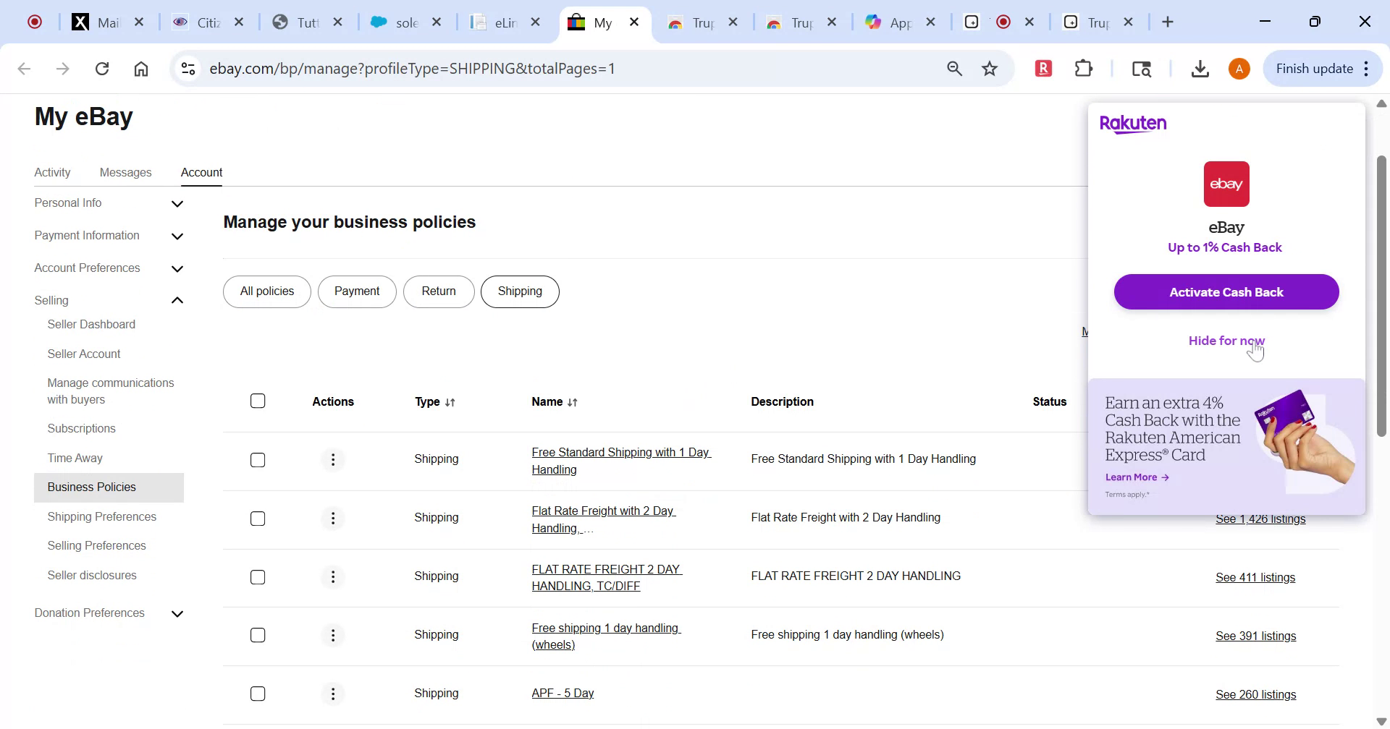This screenshot has height=729, width=1390.
Task: Bookmark the page via the star icon
Action: click(x=989, y=68)
